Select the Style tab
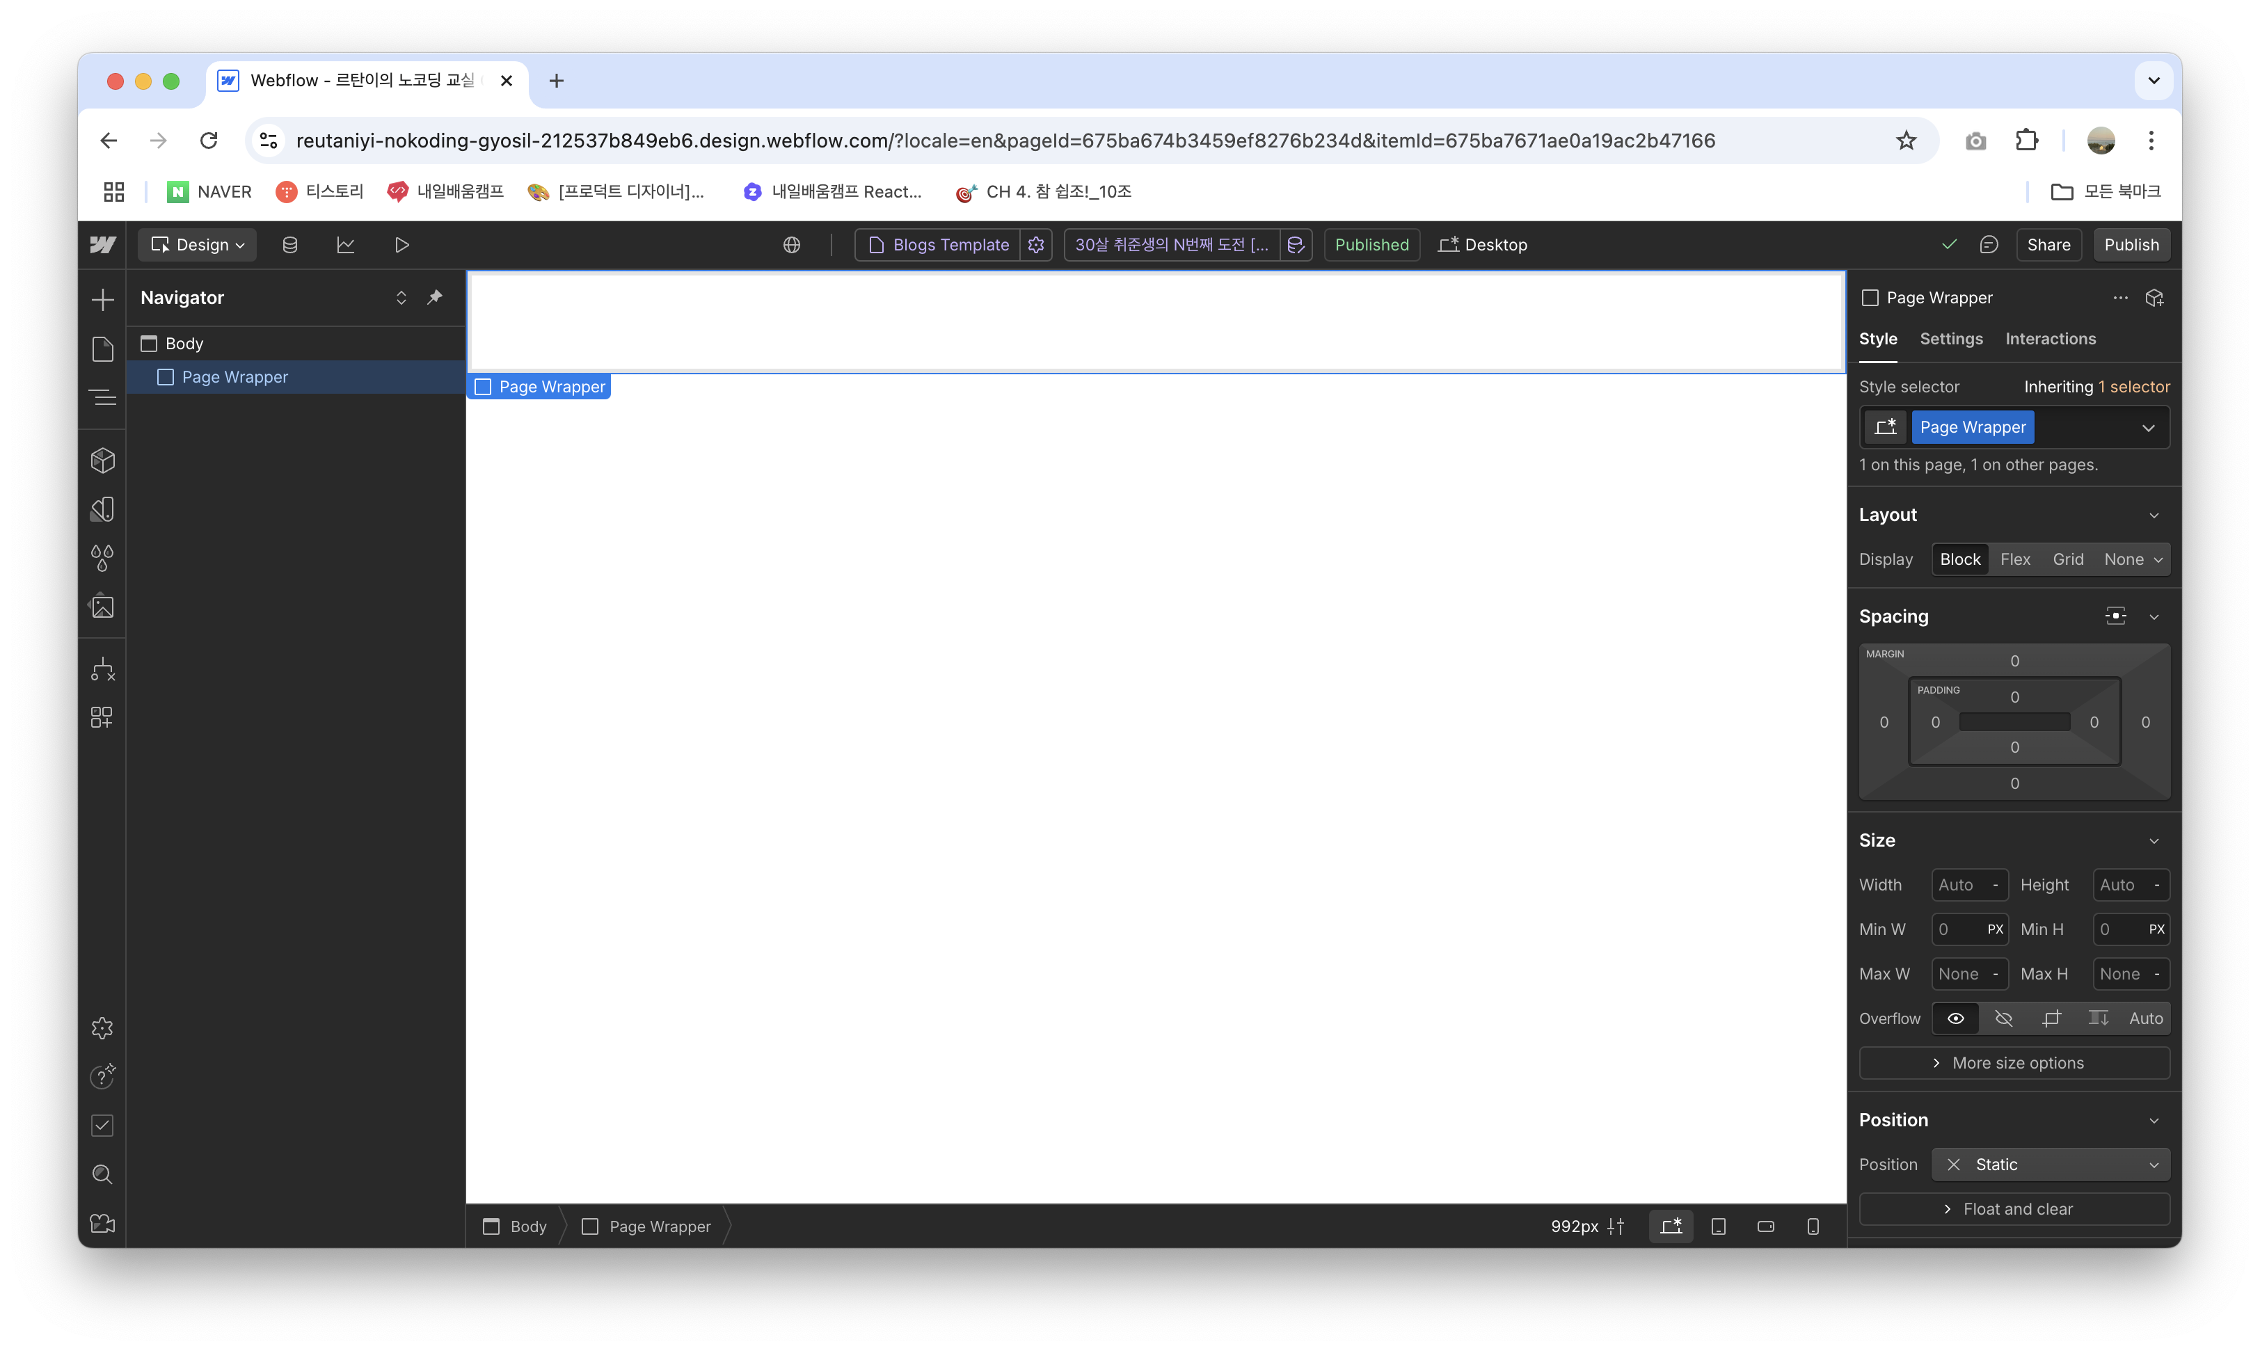The width and height of the screenshot is (2260, 1351). (x=1877, y=339)
